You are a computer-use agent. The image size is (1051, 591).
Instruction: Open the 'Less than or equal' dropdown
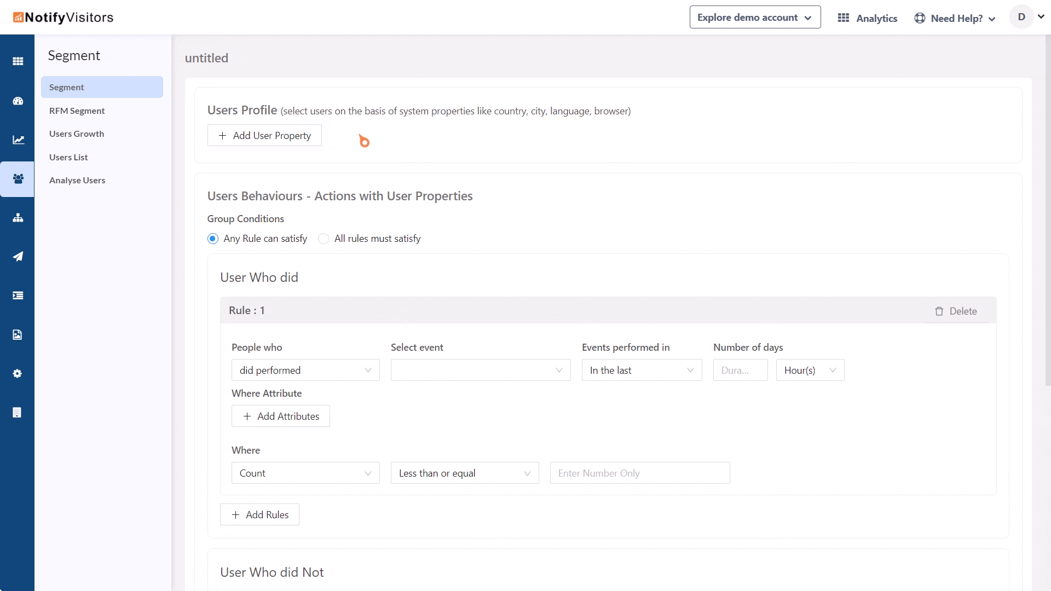click(464, 473)
